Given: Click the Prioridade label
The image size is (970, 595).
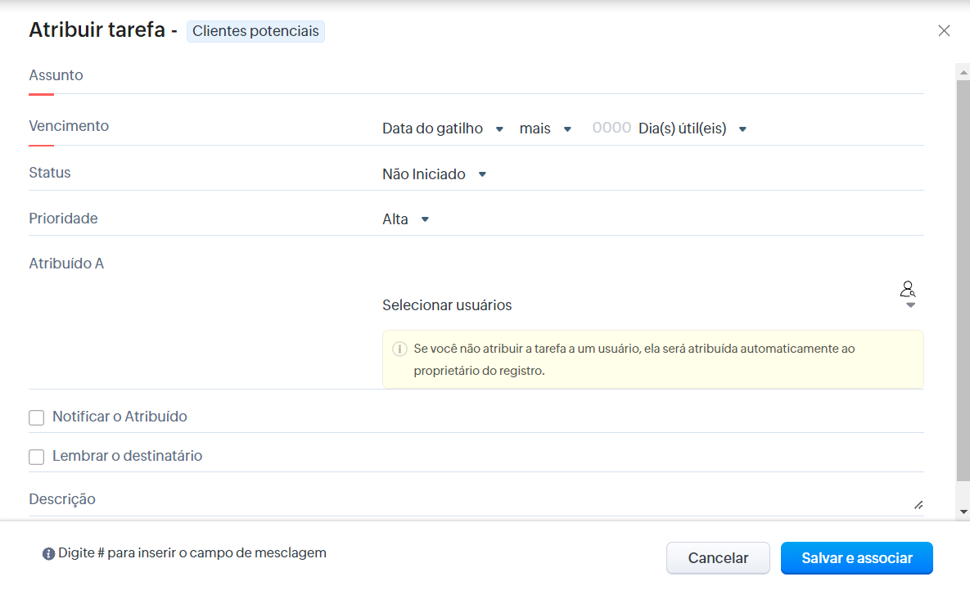Looking at the screenshot, I should coord(63,219).
